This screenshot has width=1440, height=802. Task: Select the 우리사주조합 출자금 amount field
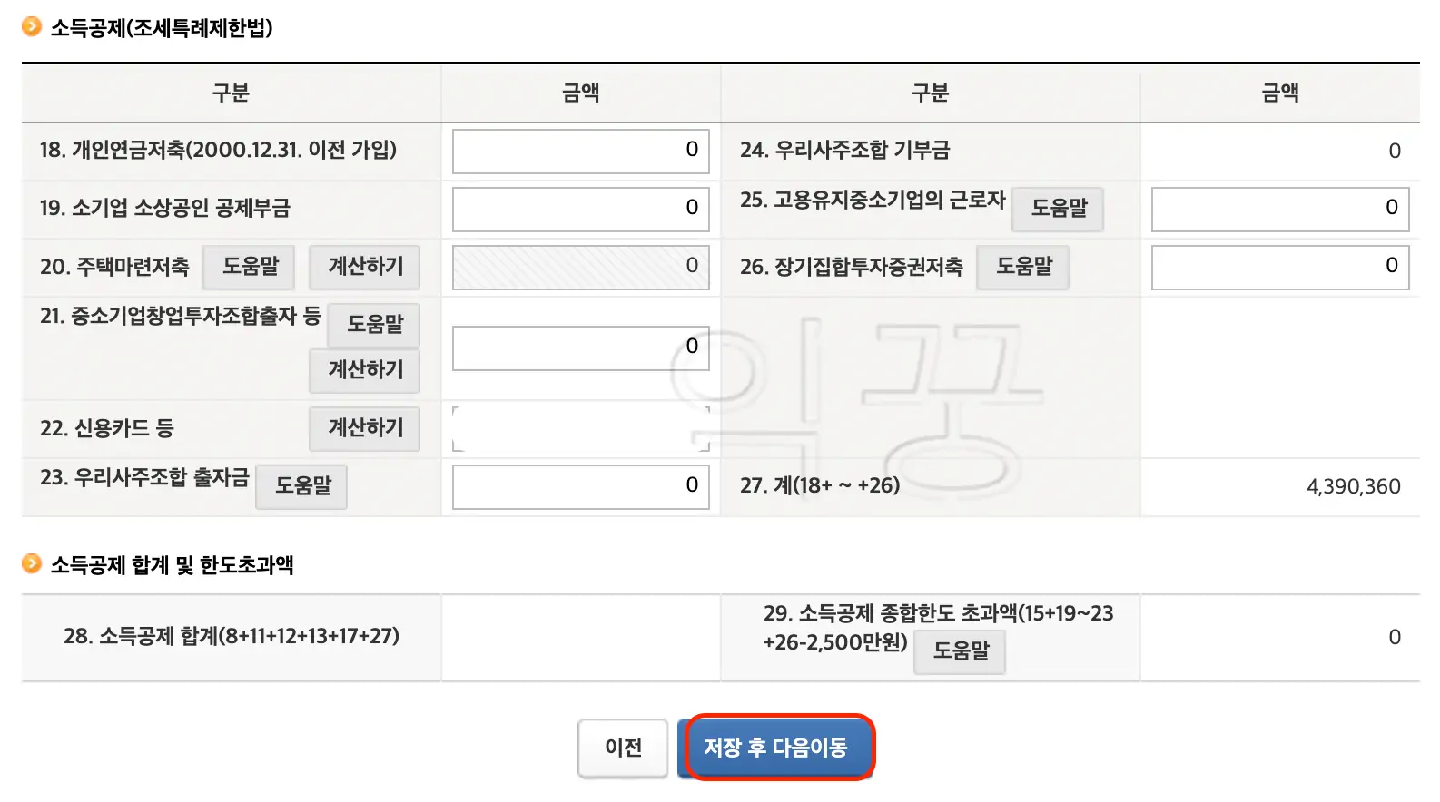coord(579,486)
